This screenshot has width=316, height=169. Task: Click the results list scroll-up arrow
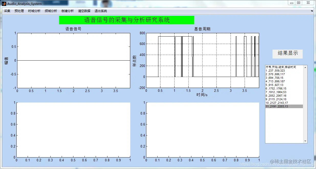[x=305, y=67]
